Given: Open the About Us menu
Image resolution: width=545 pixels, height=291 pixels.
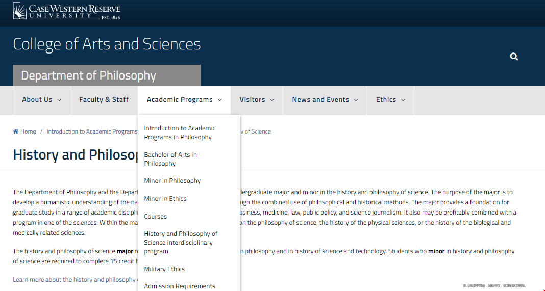Looking at the screenshot, I should pyautogui.click(x=37, y=100).
